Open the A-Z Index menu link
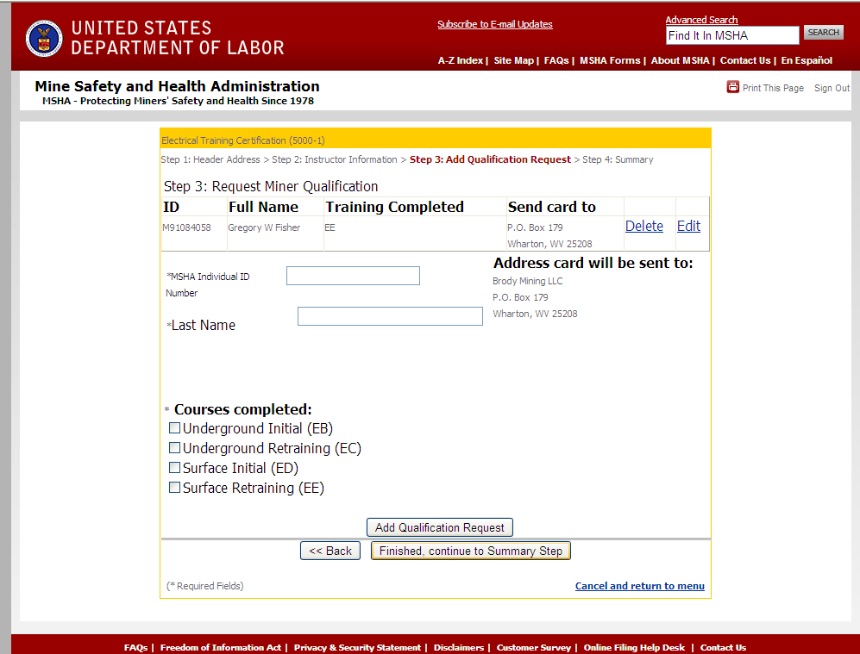Viewport: 860px width, 654px height. (x=460, y=60)
